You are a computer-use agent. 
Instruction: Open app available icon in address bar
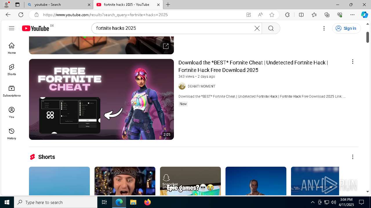pyautogui.click(x=249, y=15)
